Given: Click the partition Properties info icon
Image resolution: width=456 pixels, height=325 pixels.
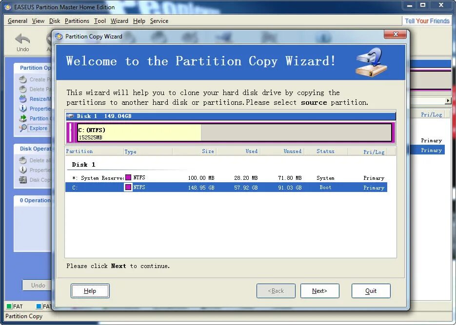Looking at the screenshot, I should [x=23, y=108].
